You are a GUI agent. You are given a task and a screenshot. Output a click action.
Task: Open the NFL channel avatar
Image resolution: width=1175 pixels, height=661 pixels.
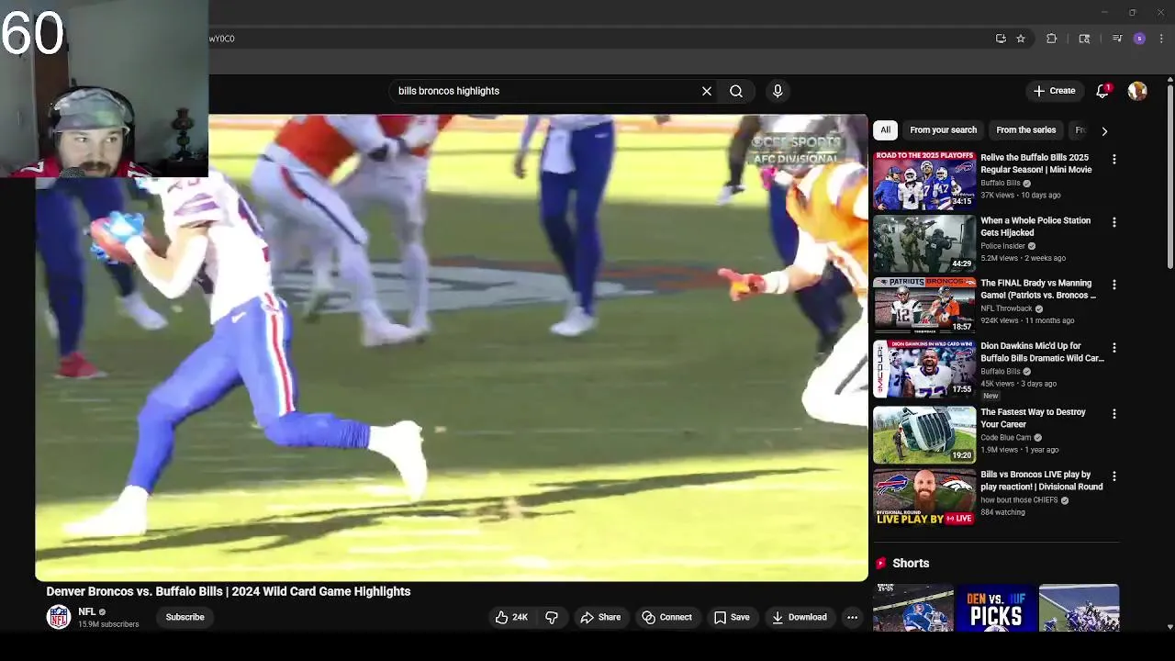pos(59,617)
